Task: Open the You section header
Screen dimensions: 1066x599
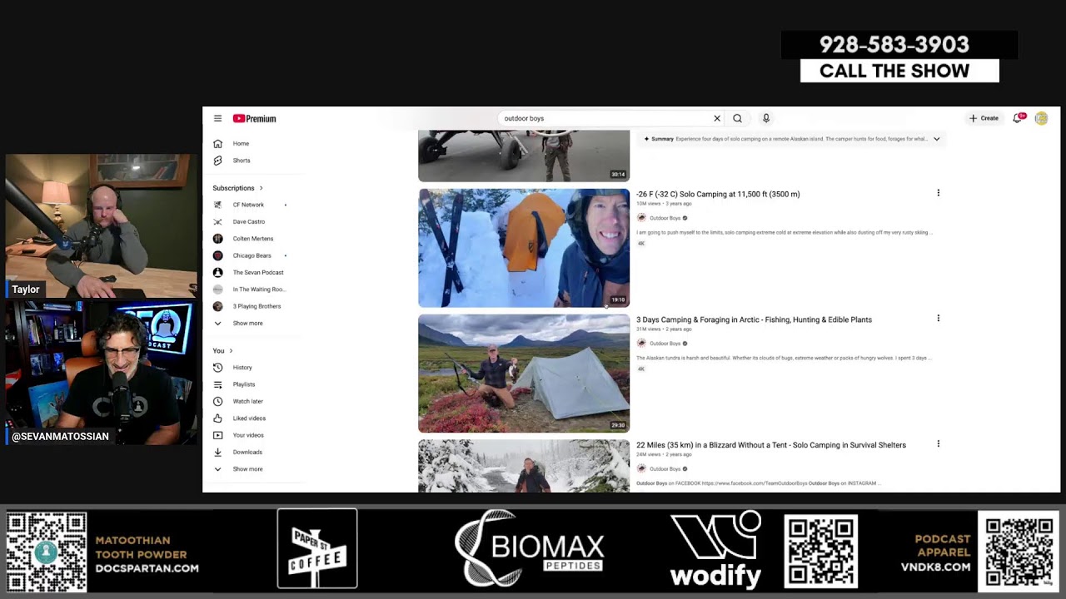Action: pyautogui.click(x=222, y=350)
